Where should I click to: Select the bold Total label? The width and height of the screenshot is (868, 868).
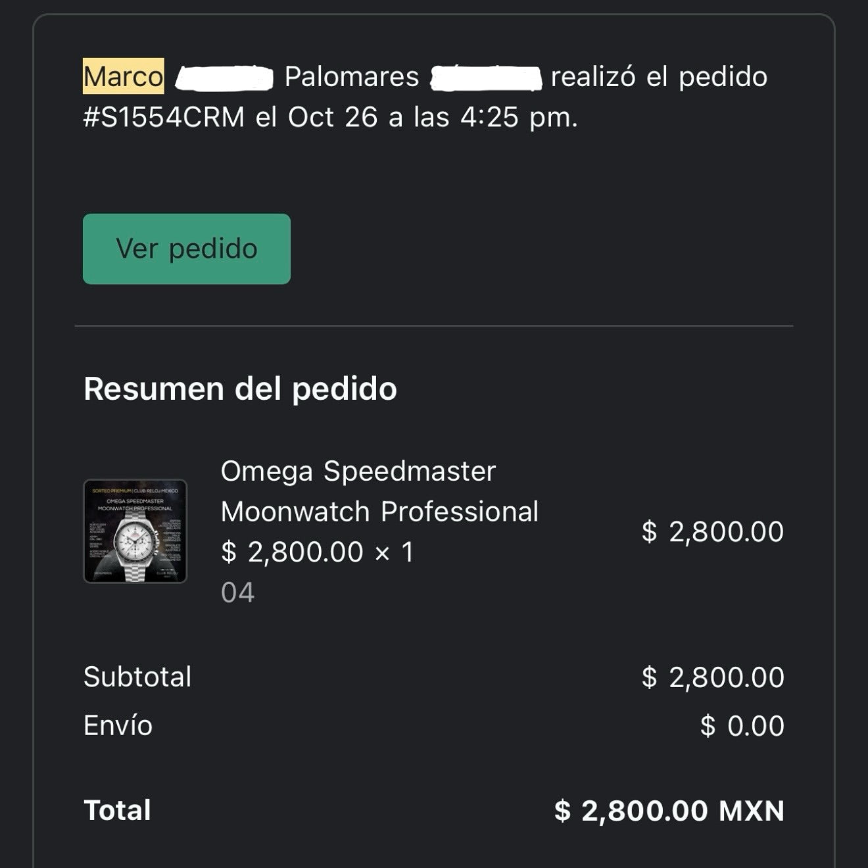point(117,810)
